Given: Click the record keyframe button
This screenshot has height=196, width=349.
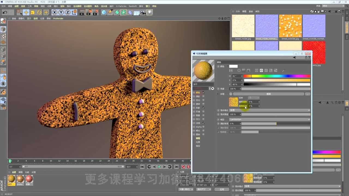Looking at the screenshot, I should (183, 167).
